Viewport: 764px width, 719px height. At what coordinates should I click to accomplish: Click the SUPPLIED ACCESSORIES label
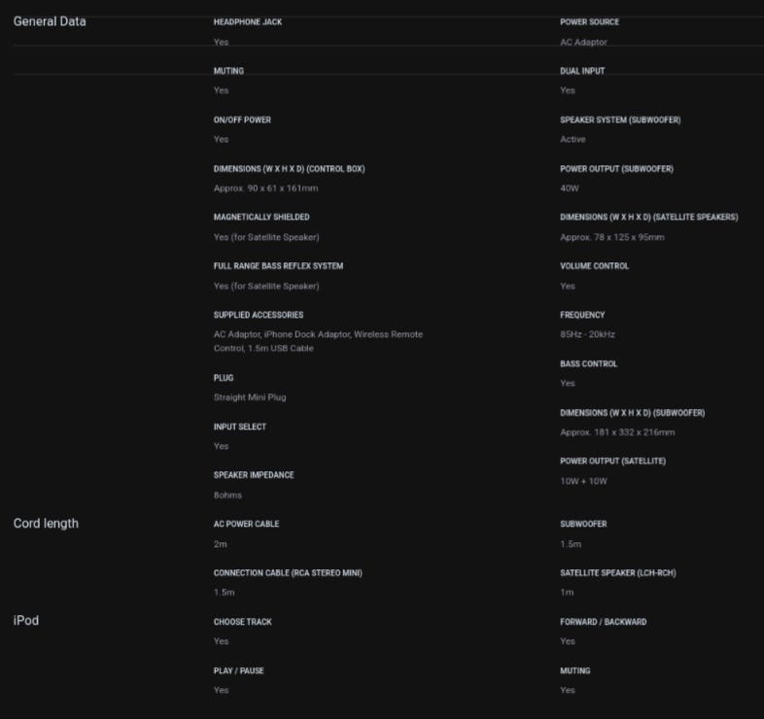coord(259,315)
